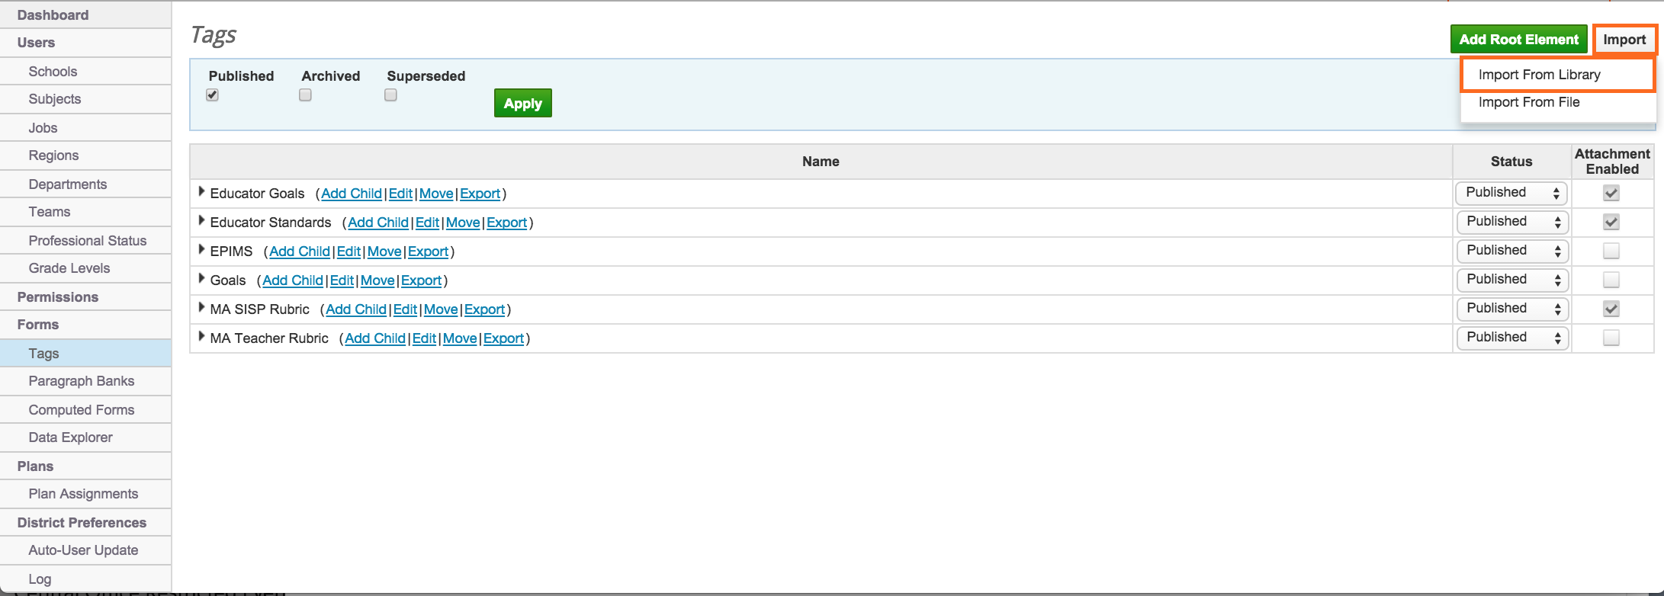The height and width of the screenshot is (596, 1664).
Task: Open Paragraph Banks in the sidebar
Action: tap(82, 381)
